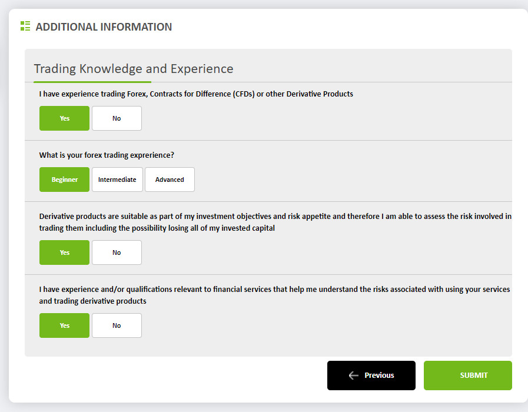
Task: Select Yes for derivative products suitability question
Action: coord(64,252)
